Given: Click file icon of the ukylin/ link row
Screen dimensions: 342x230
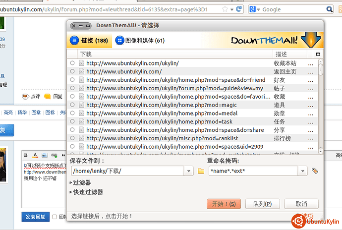Looking at the screenshot, I should tap(82, 63).
